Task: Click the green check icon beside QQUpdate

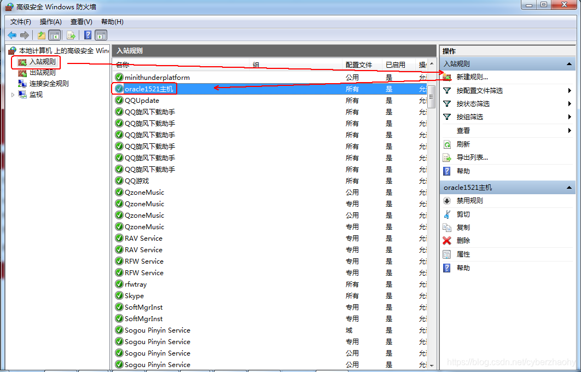Action: (x=119, y=100)
